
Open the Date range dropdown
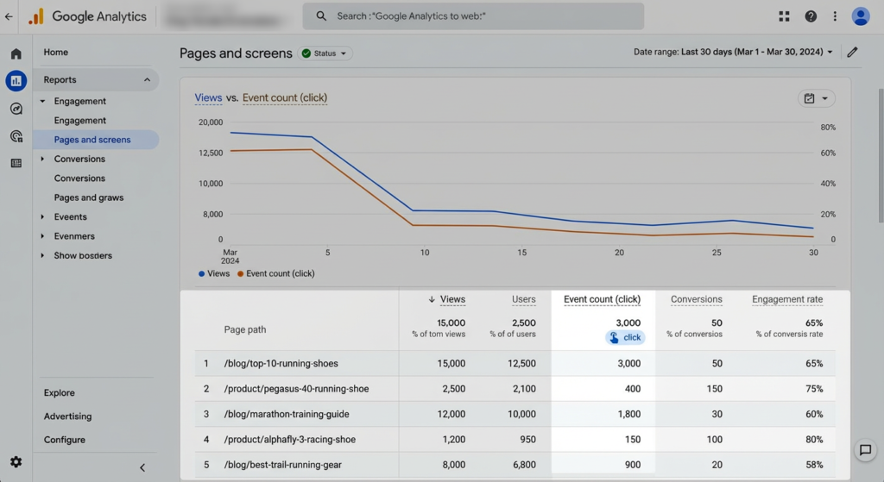tap(734, 53)
